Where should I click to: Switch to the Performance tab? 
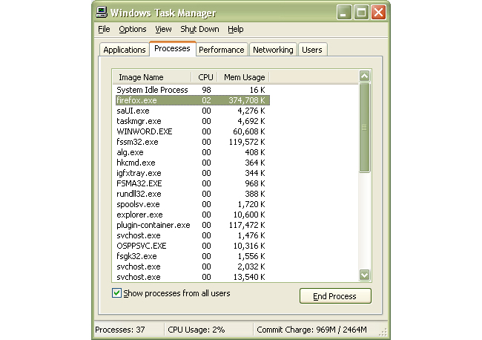coord(221,50)
